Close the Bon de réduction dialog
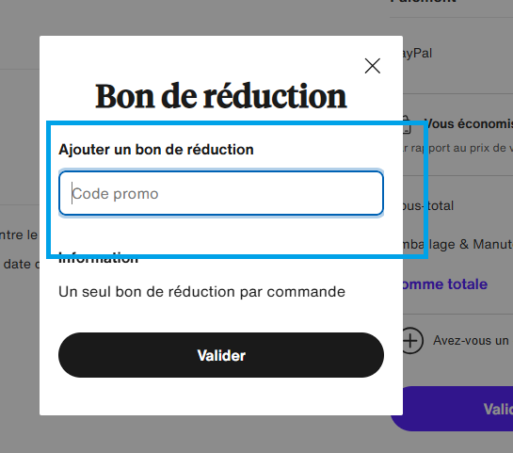The height and width of the screenshot is (453, 513). tap(373, 66)
